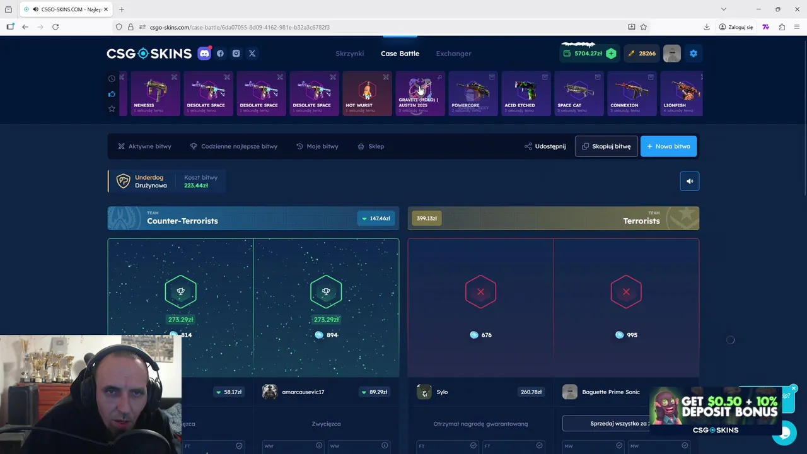Bookmark page with star icon

644,27
